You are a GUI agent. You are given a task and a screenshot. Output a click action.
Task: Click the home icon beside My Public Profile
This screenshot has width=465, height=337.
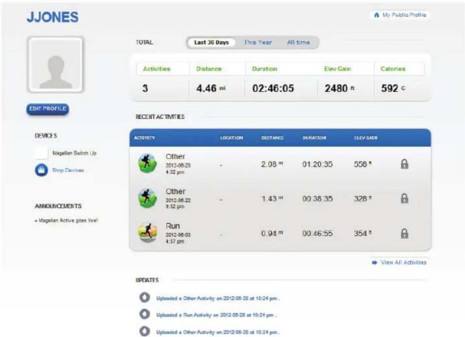pos(377,15)
